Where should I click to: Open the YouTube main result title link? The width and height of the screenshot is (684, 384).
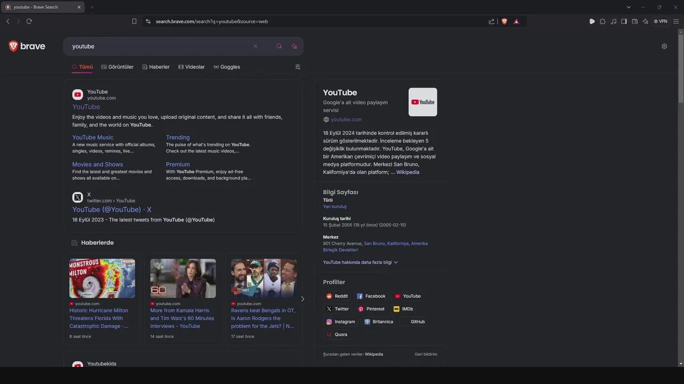86,107
